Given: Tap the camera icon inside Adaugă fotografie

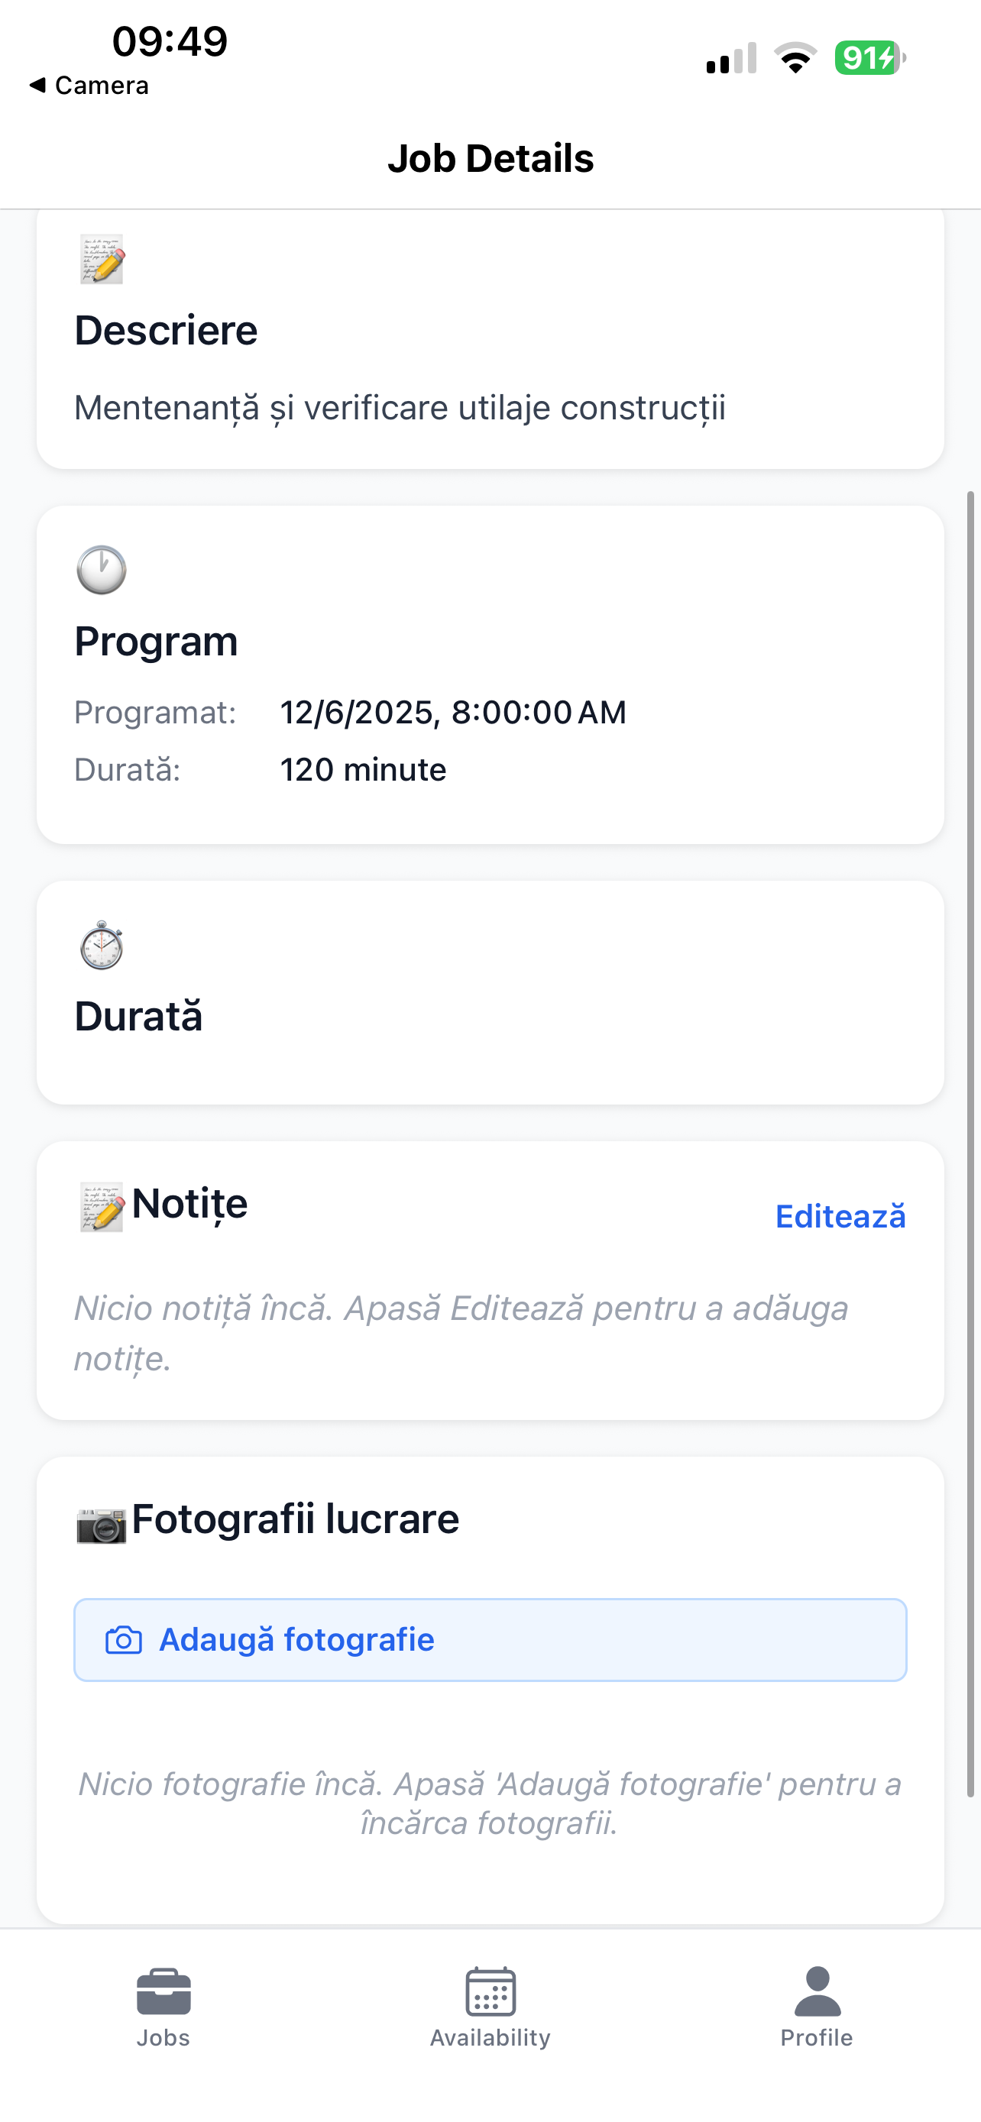Looking at the screenshot, I should pyautogui.click(x=124, y=1640).
